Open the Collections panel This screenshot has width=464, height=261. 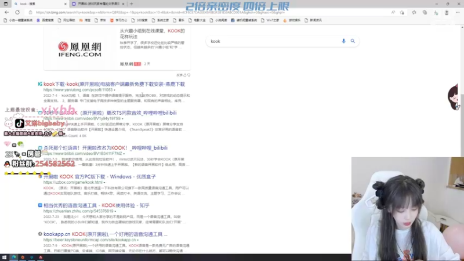point(425,12)
